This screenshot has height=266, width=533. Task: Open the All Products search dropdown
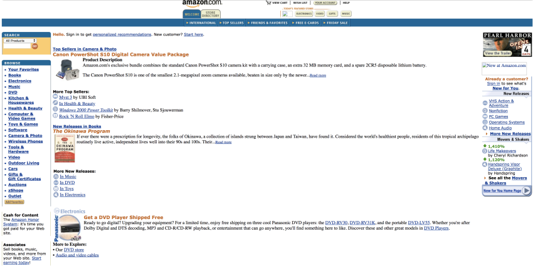(x=20, y=41)
